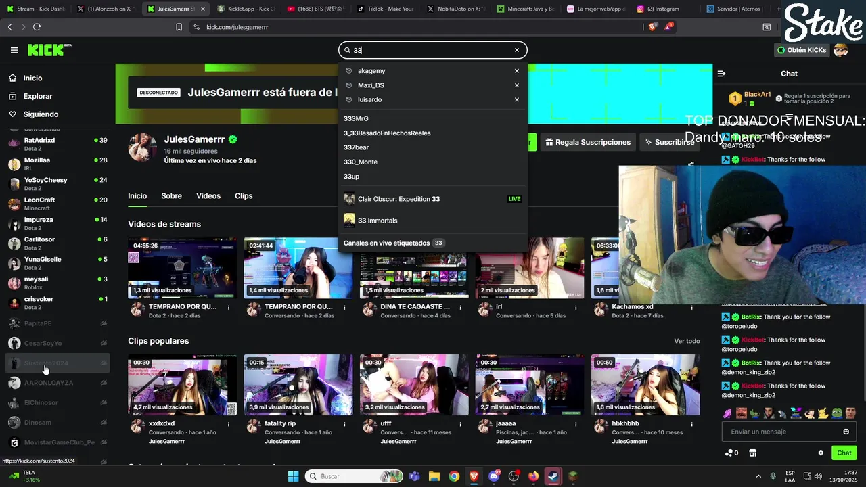
Task: Open video thumbnail with 02:41:44 duration
Action: (298, 268)
